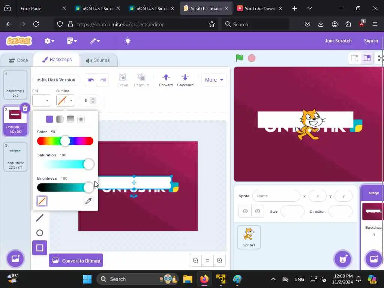Switch to the Code tab
The width and height of the screenshot is (384, 288).
click(18, 60)
